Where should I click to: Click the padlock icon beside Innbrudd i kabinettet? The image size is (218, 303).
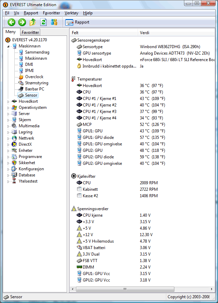click(x=79, y=66)
